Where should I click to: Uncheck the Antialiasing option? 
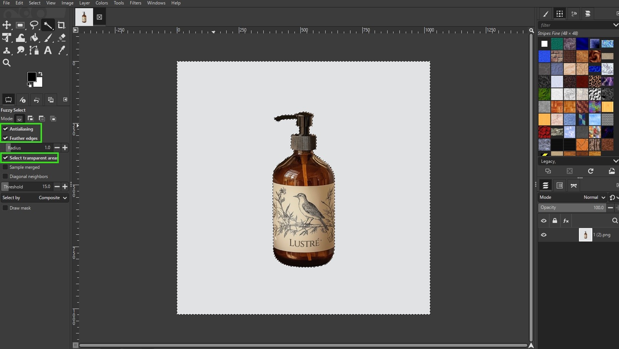[x=6, y=129]
